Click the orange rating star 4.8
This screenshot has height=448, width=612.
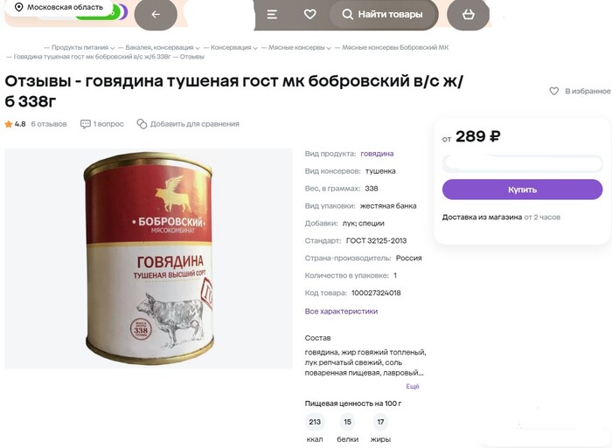click(x=9, y=124)
